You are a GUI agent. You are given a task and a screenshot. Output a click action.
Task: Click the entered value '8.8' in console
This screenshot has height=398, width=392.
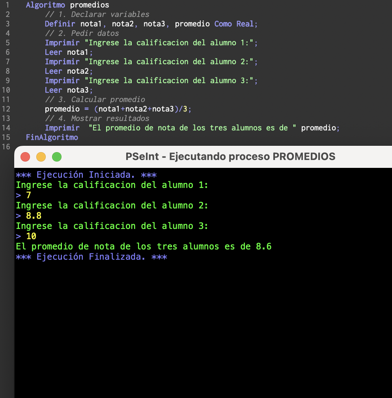tap(34, 216)
